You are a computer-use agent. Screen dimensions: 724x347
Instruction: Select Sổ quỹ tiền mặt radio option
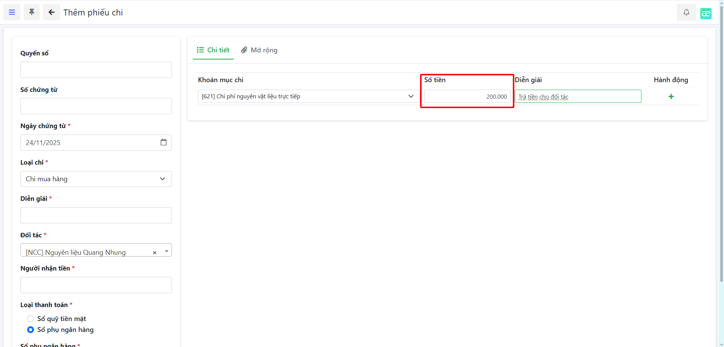tap(31, 319)
